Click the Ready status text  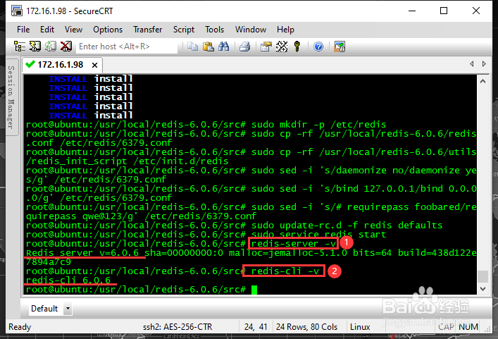coord(20,327)
